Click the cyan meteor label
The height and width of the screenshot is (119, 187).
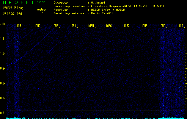coord(41,10)
